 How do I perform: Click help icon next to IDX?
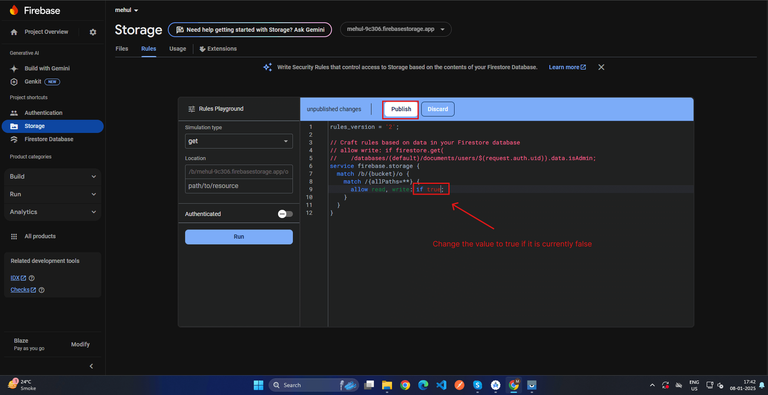tap(32, 278)
